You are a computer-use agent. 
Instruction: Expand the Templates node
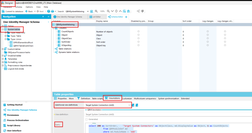coord(3,59)
